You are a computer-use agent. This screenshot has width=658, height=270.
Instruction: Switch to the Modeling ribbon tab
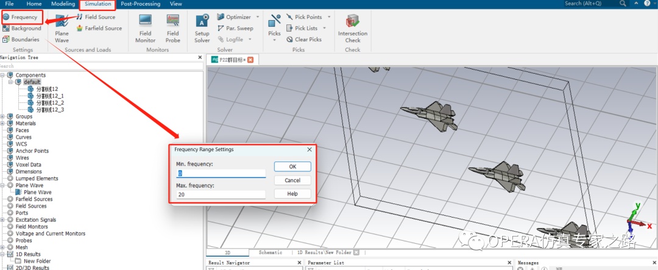(x=63, y=4)
